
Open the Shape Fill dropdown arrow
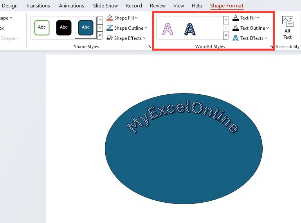136,18
